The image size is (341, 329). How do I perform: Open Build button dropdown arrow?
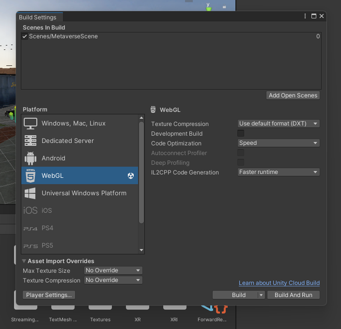point(261,295)
